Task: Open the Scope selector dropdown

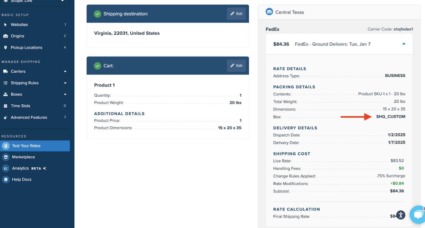Action: click(62, 1)
